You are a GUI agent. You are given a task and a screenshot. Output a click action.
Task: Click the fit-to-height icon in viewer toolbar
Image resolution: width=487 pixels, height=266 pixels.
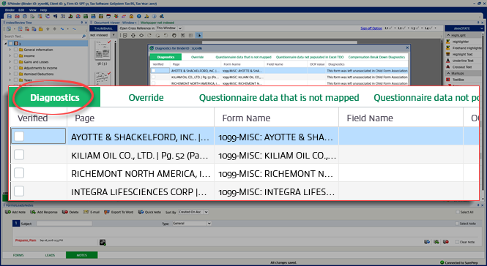click(x=133, y=35)
